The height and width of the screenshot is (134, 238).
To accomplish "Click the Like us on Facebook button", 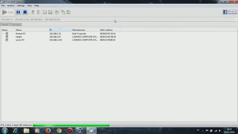I will 230,12.
